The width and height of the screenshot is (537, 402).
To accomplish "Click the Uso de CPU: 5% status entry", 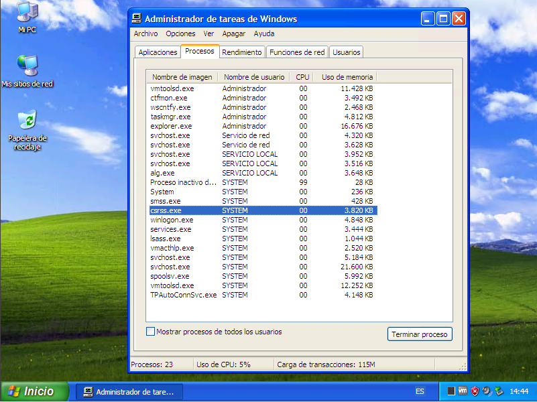I will click(x=223, y=364).
